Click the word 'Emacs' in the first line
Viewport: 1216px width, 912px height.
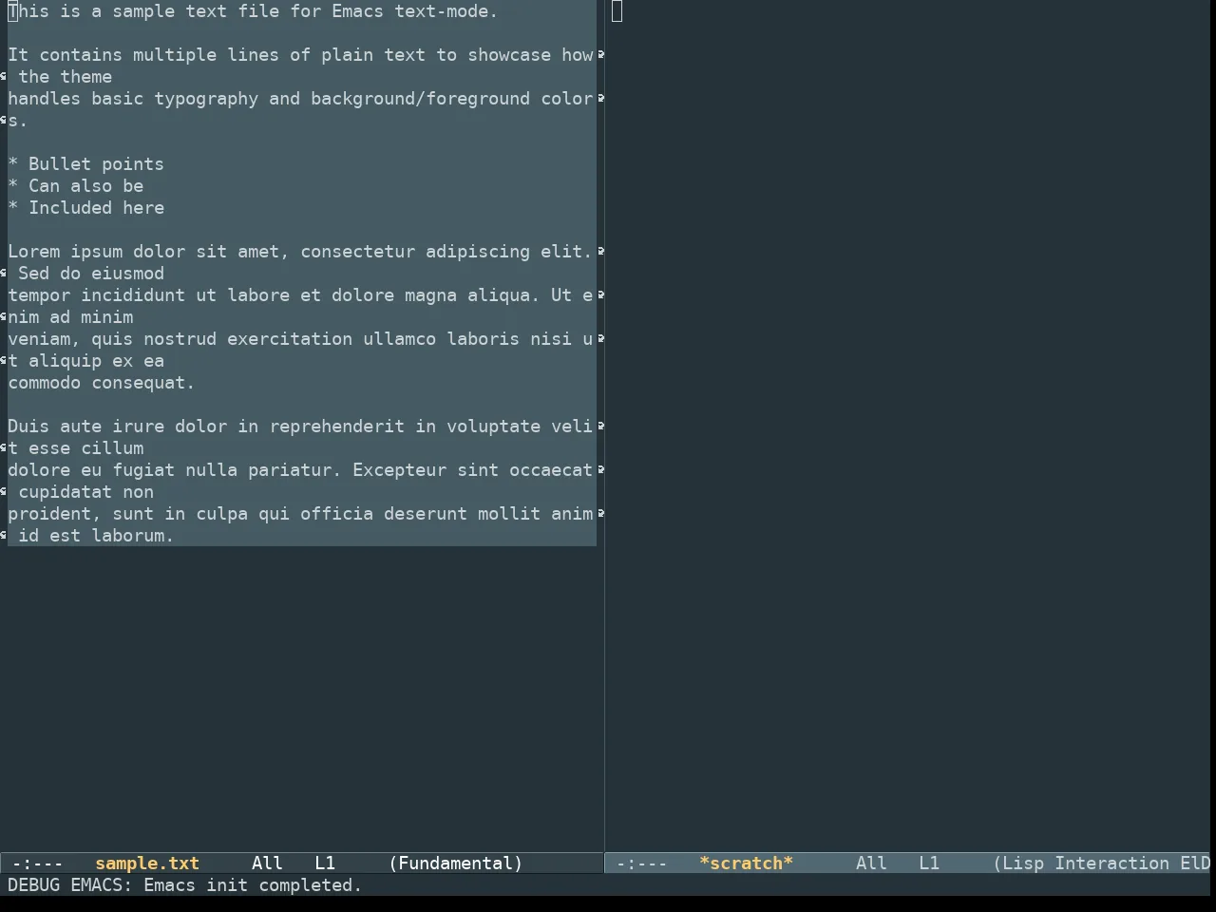pyautogui.click(x=357, y=11)
